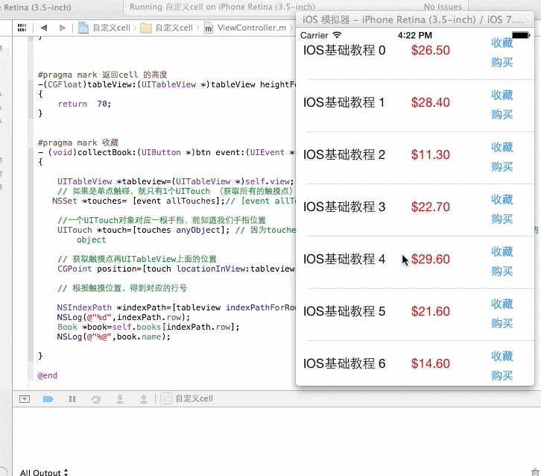Click #pragma mark 收藏 line
541x476 pixels.
tap(78, 143)
